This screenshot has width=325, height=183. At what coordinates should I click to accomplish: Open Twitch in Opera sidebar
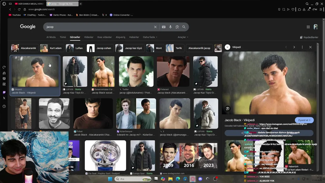[x=4, y=92]
